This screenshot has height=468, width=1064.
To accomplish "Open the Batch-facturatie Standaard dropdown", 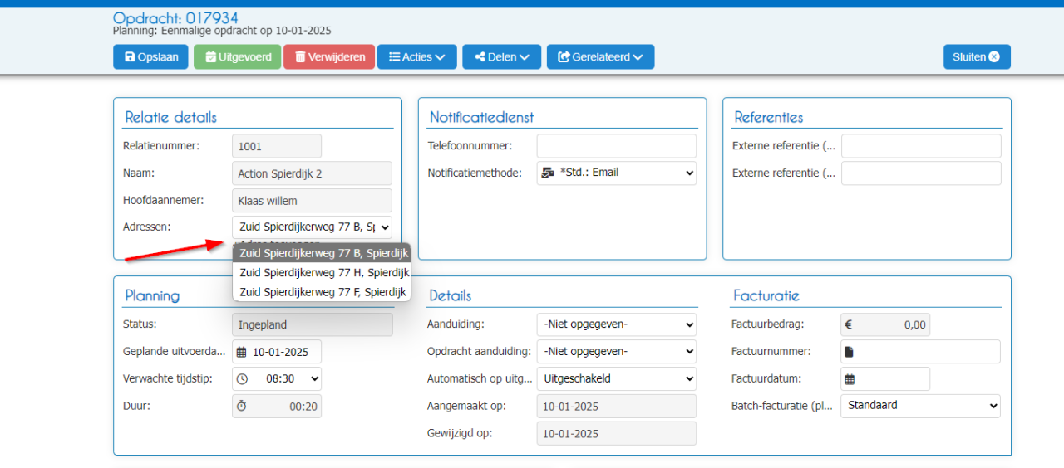I will tap(920, 406).
